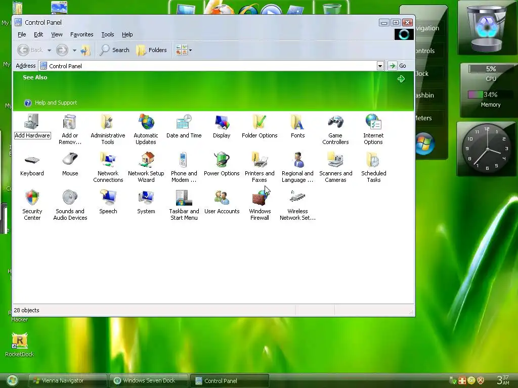Open the Favorites menu
Image resolution: width=518 pixels, height=388 pixels.
[x=81, y=34]
